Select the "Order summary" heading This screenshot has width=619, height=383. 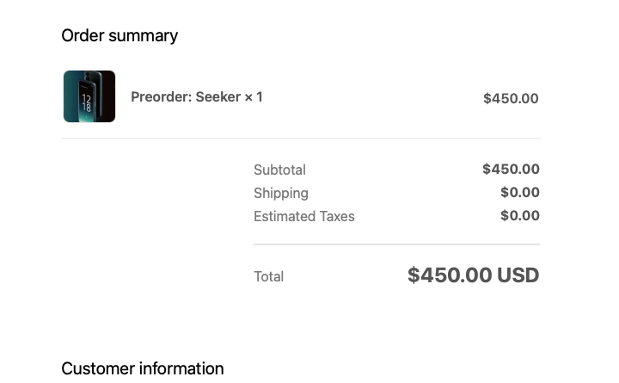click(120, 35)
